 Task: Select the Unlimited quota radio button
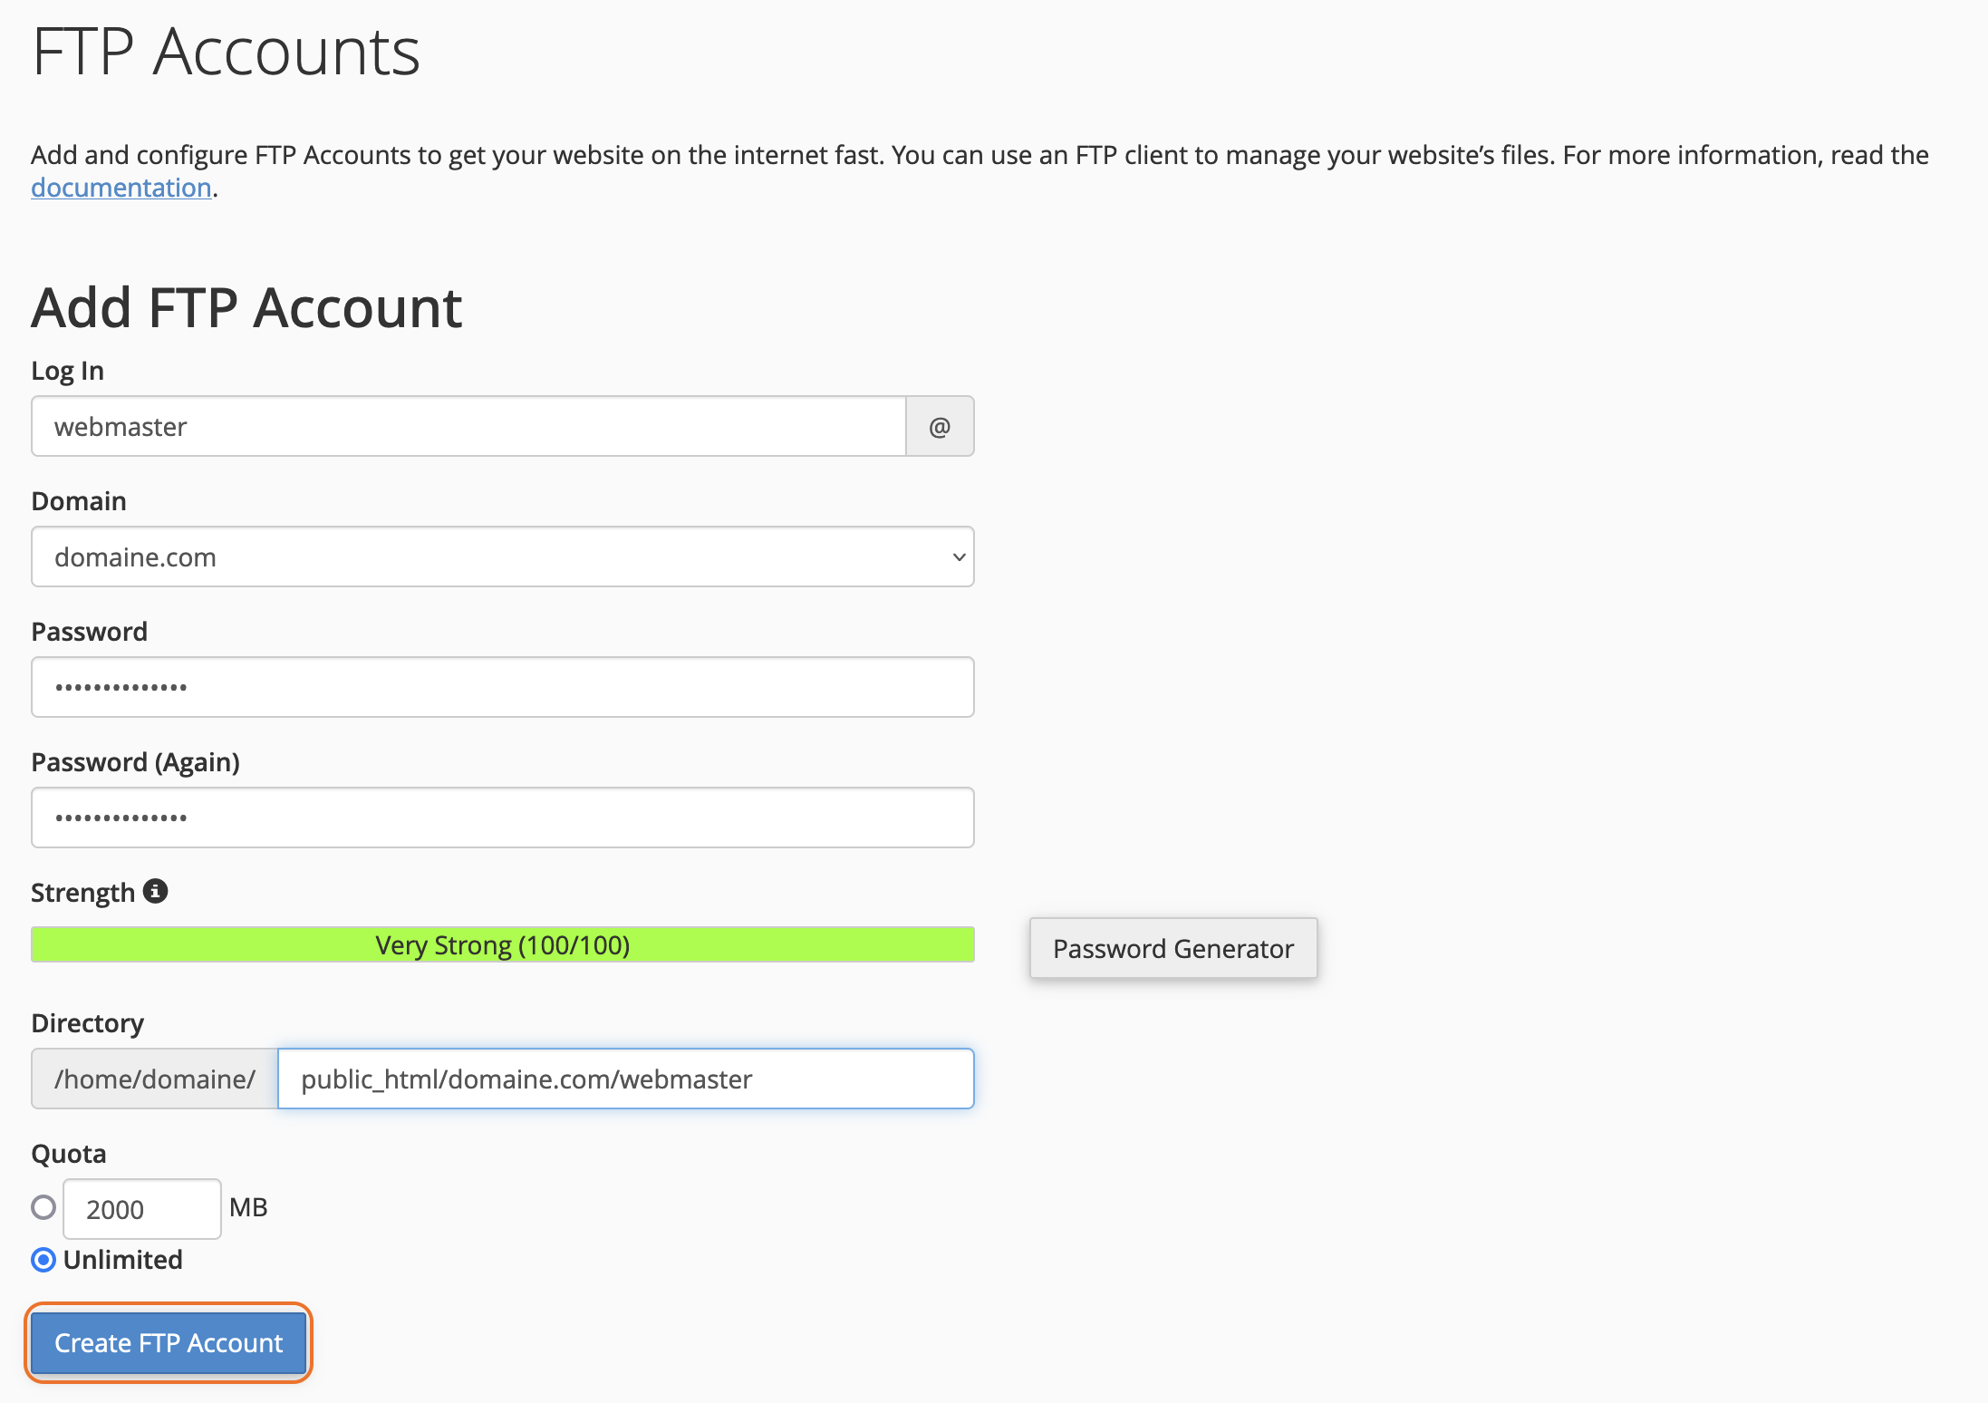click(x=43, y=1260)
